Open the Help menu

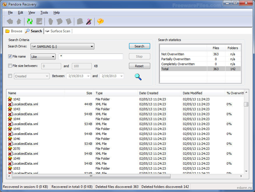coord(56,13)
